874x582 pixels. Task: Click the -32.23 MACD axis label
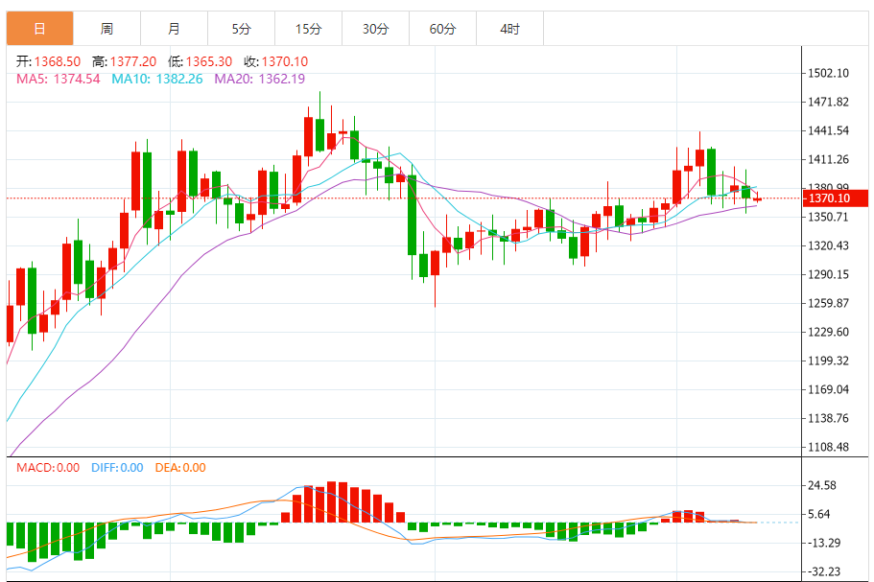(824, 572)
